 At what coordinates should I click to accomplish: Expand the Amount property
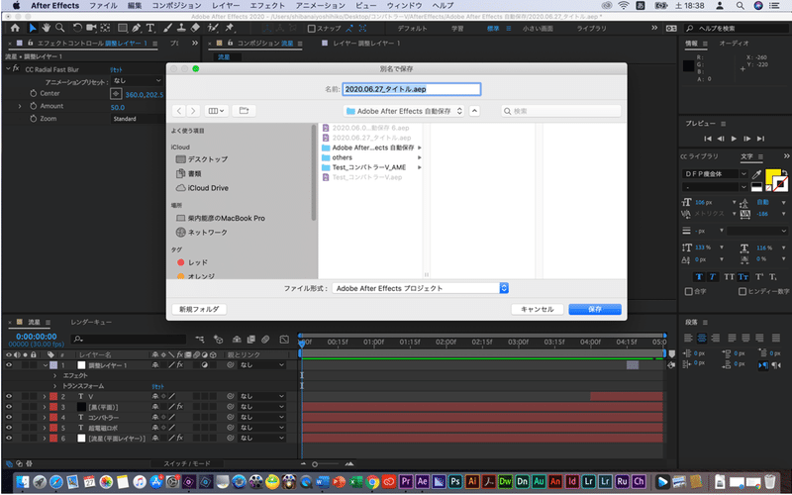[20, 107]
